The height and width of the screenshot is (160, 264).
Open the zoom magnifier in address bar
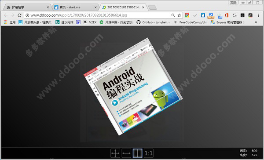pos(173,15)
